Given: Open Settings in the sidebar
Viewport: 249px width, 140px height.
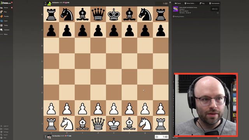Looking at the screenshot, I should (x=5, y=132).
